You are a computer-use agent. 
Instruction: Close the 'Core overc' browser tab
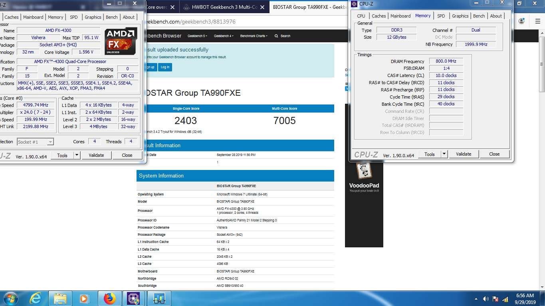(172, 7)
